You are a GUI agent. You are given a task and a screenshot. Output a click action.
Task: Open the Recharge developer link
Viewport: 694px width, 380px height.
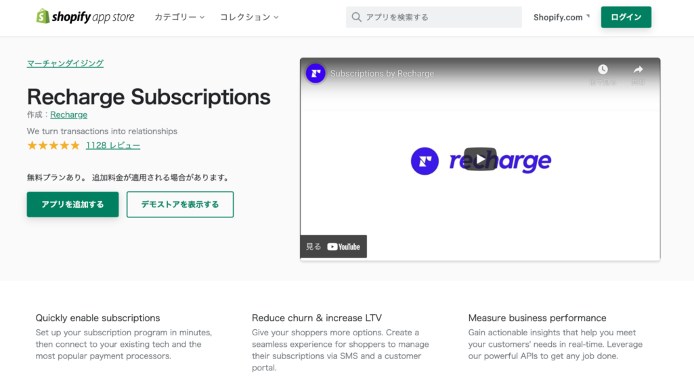tap(68, 114)
